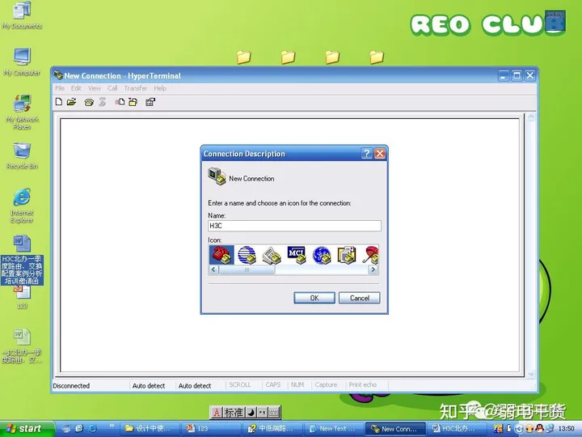Toggle the IME moon (half-width) icon

click(251, 412)
